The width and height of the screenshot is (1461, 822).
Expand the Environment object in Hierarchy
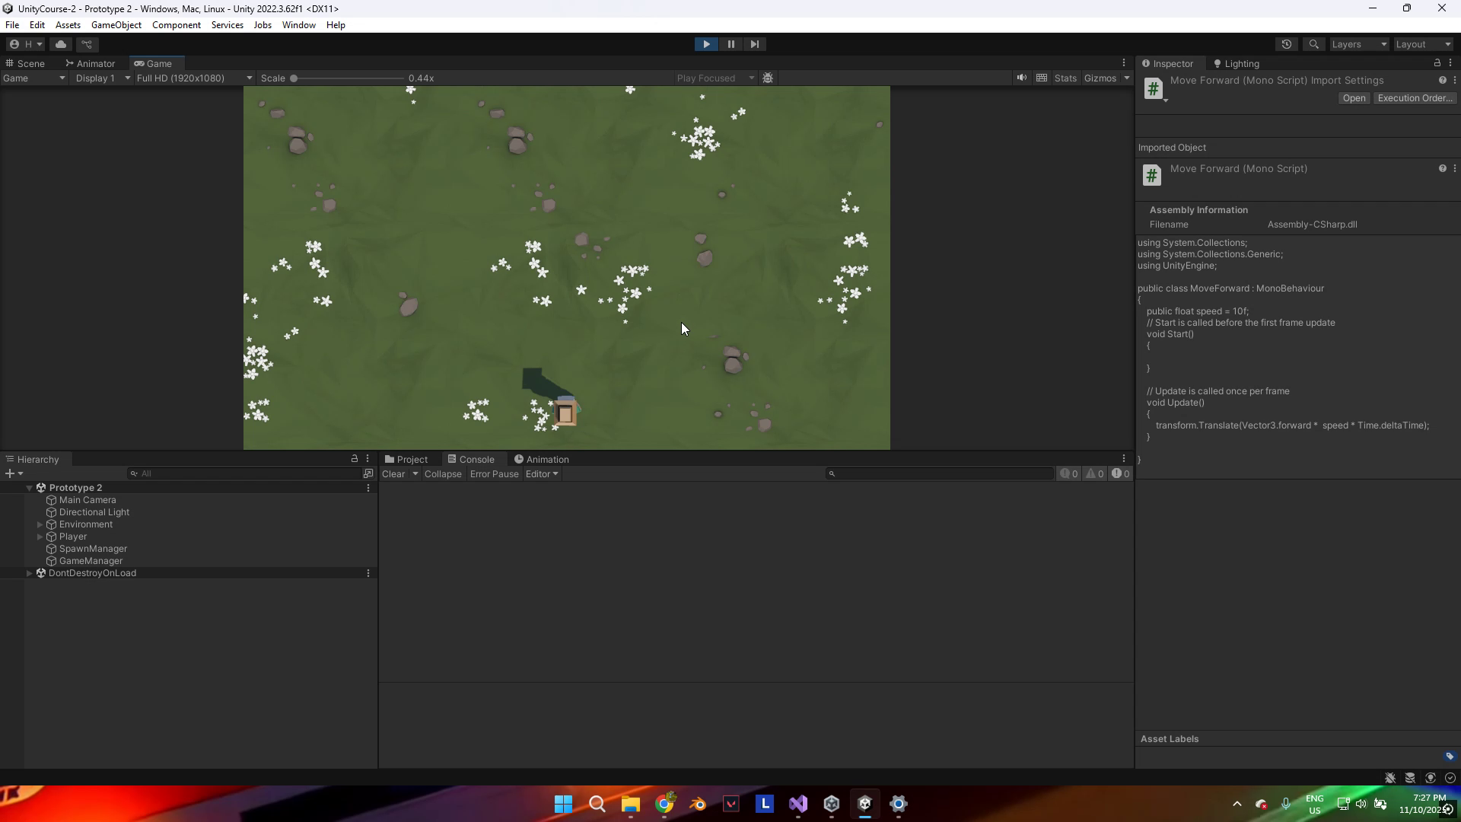point(40,524)
